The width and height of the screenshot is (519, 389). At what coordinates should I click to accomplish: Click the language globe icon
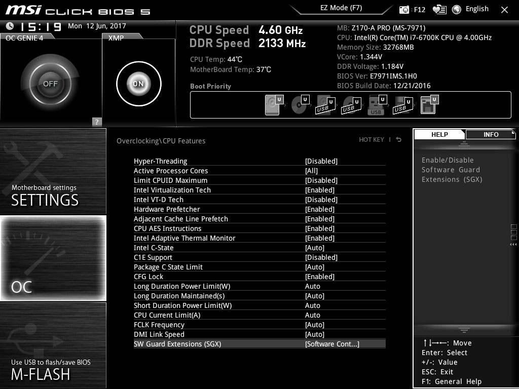(x=457, y=10)
